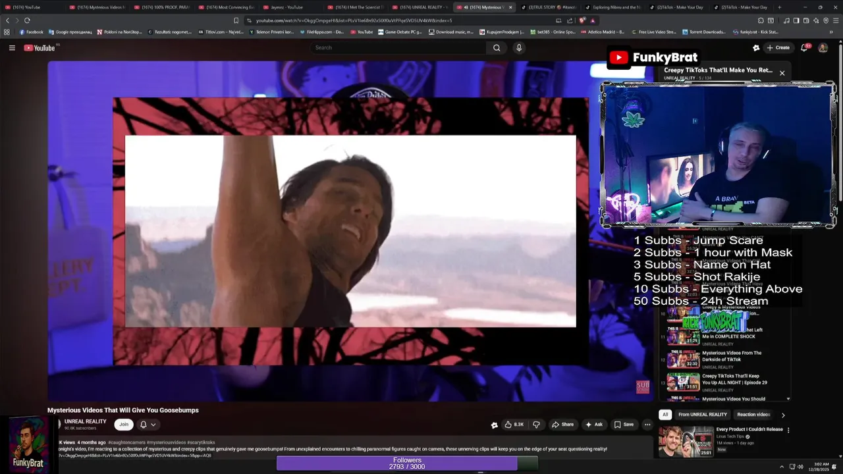Share the video

click(x=562, y=425)
